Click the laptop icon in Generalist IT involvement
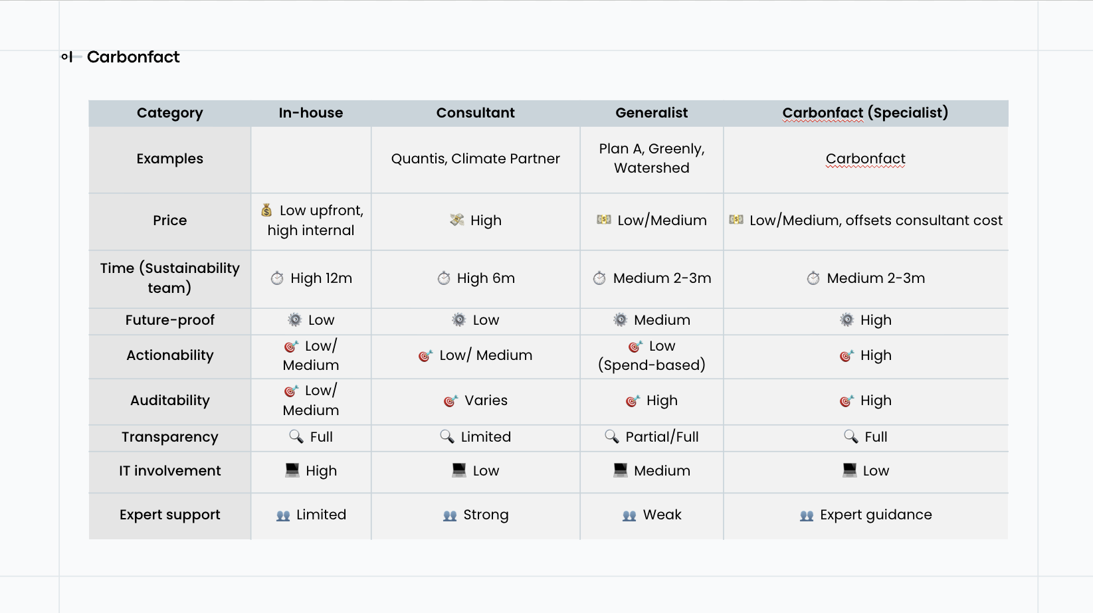 coord(620,470)
